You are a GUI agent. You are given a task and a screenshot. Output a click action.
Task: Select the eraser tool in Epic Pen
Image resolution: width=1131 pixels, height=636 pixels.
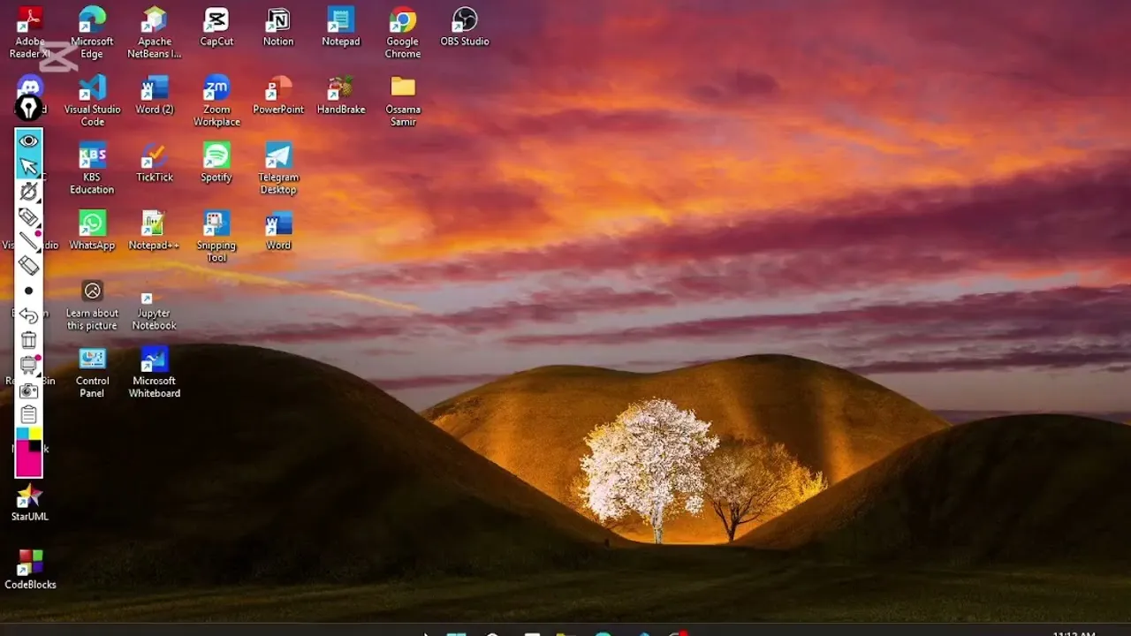point(29,266)
